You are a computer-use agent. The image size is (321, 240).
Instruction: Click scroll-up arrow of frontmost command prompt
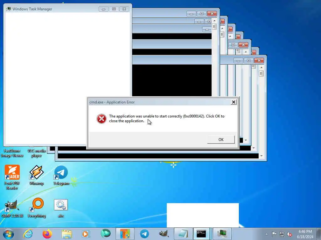tap(261, 67)
